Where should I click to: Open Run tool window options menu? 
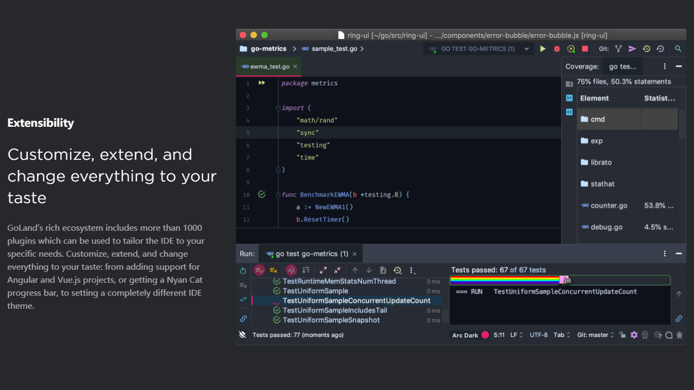pos(665,253)
